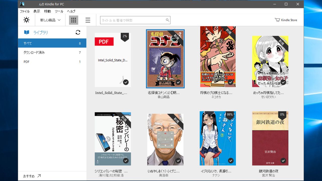Click the downloaded checkmark on 名探偵コナン
This screenshot has height=181, width=322.
tap(178, 82)
